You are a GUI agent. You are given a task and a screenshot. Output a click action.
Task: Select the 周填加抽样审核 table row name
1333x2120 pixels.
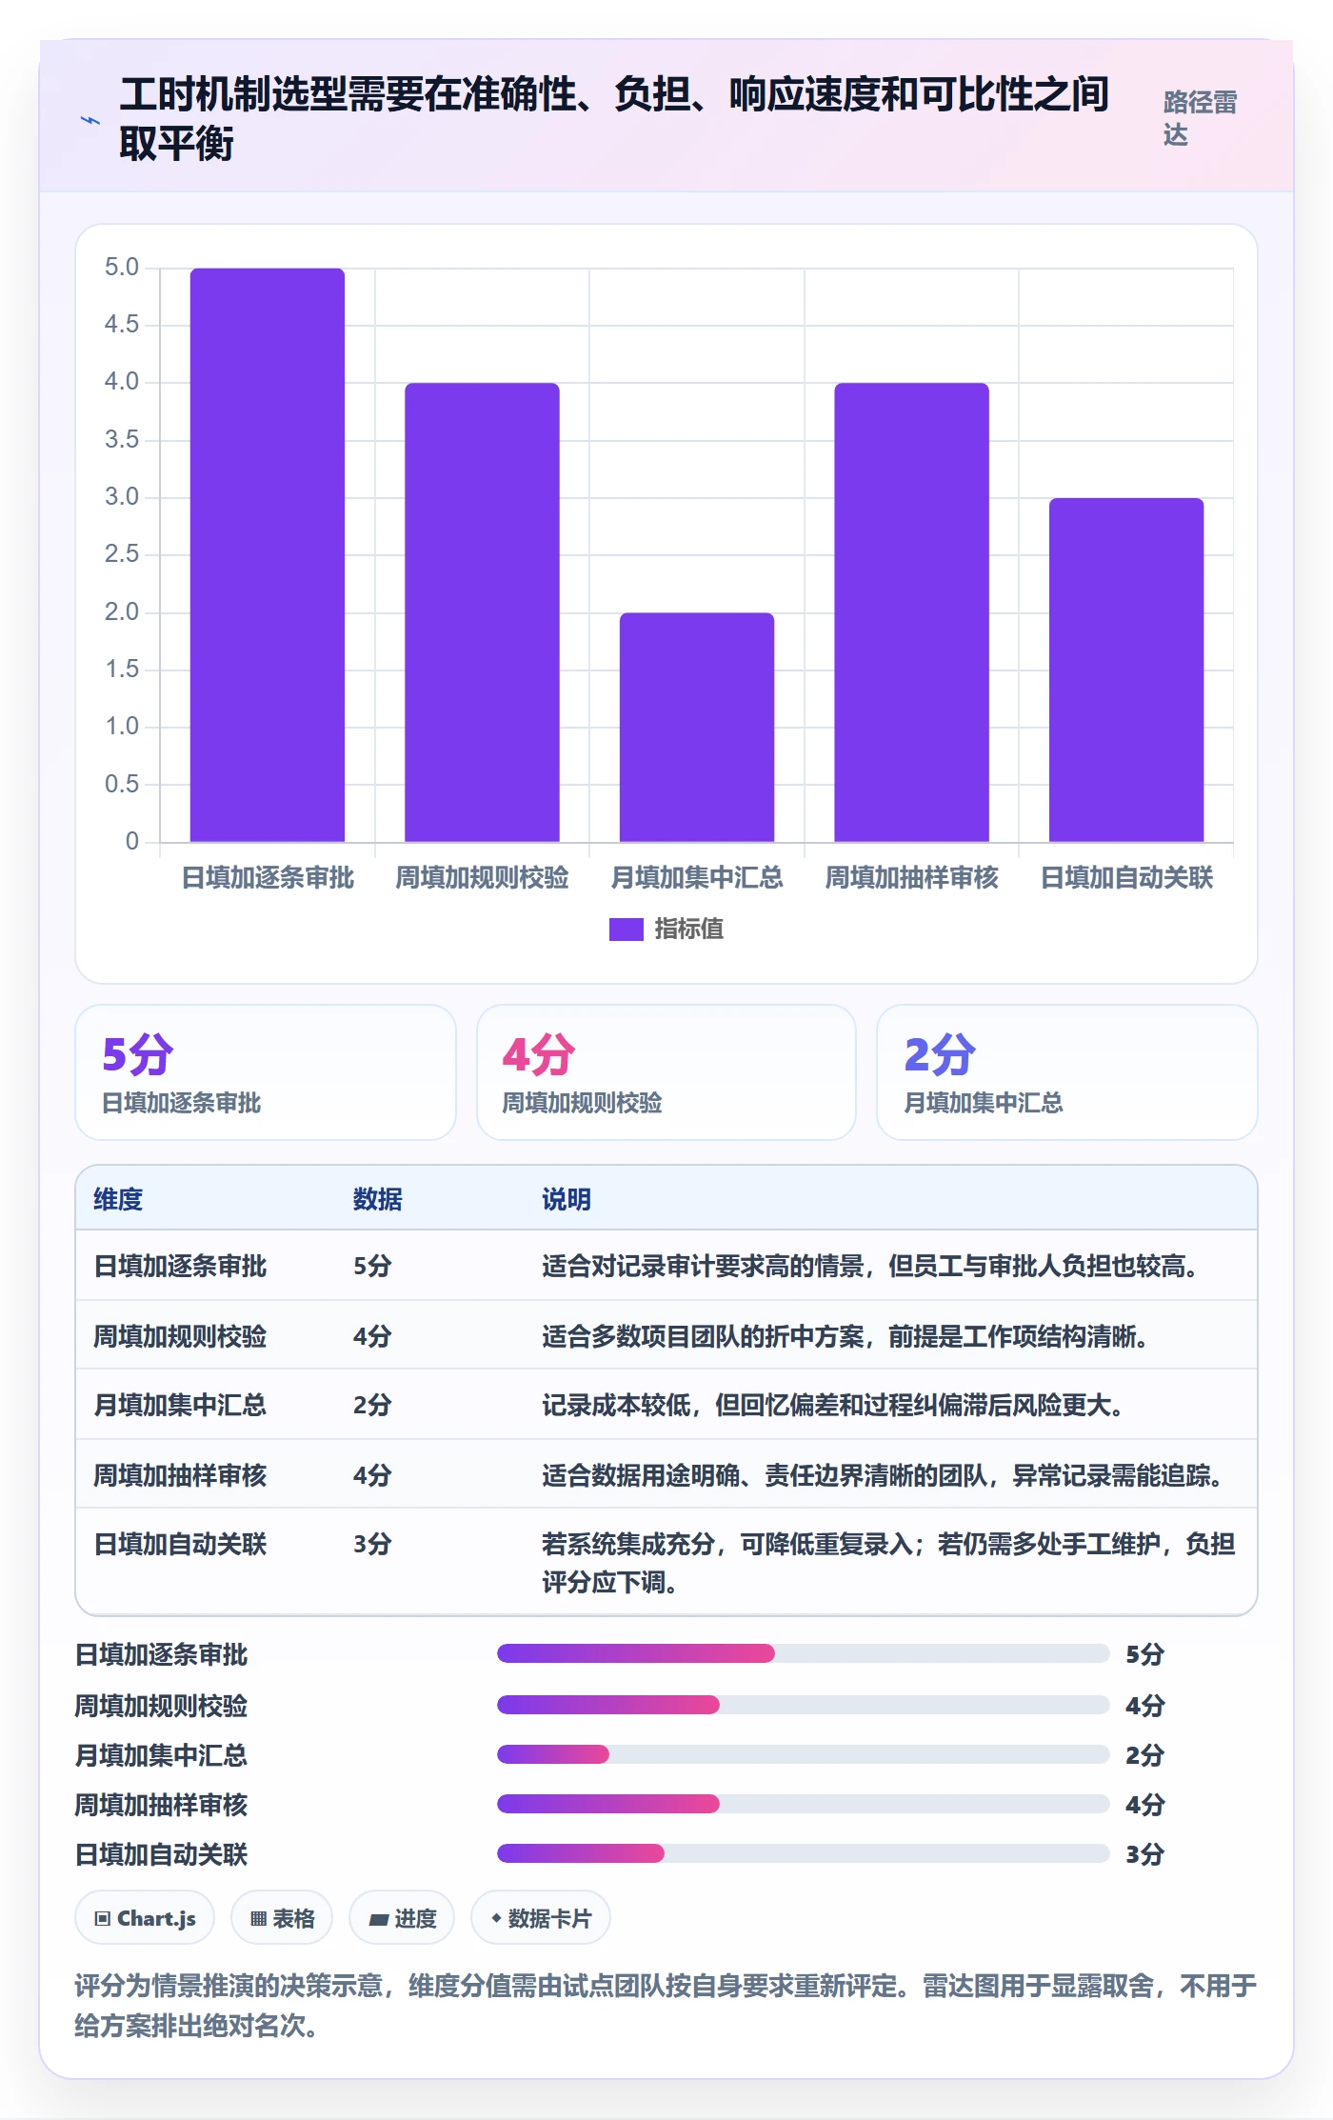point(180,1475)
